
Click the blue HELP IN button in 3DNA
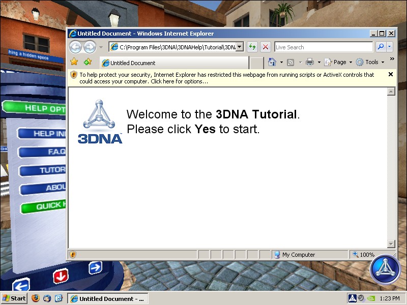pos(42,133)
